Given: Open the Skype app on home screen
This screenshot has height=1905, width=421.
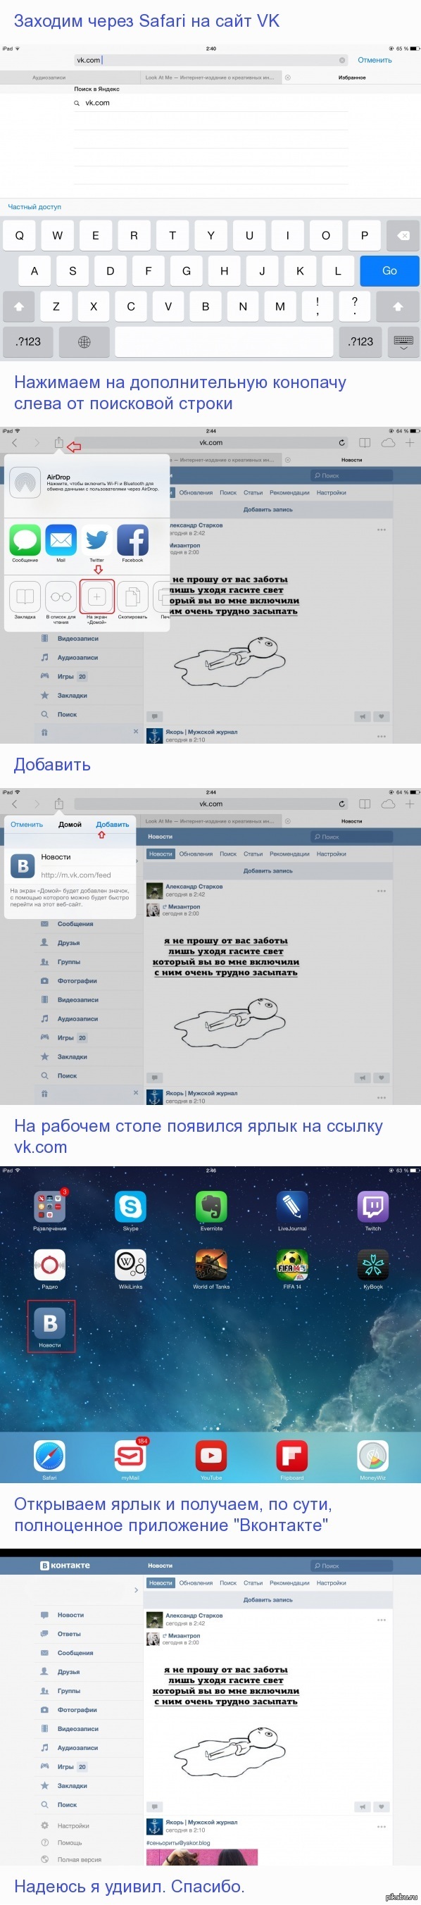Looking at the screenshot, I should pos(130,1207).
